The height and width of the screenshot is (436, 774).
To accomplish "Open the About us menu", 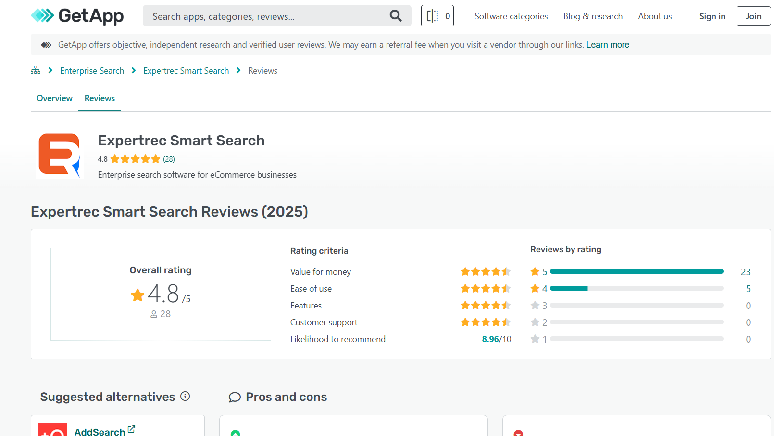I will click(654, 16).
